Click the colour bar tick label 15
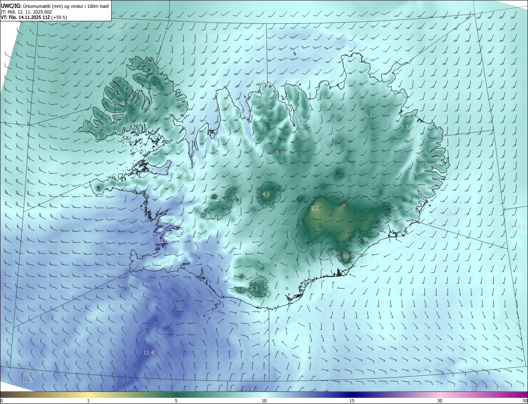 point(352,401)
